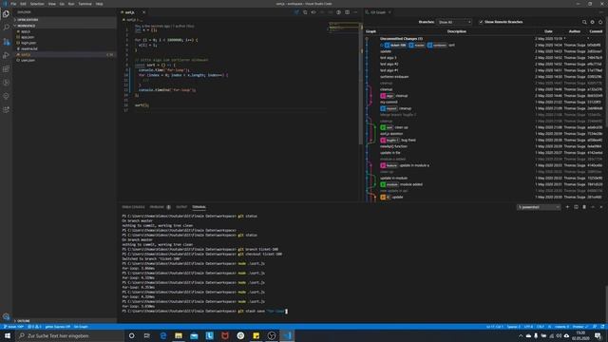Click the Windows taskbar search box
This screenshot has height=342, width=608.
point(69,335)
